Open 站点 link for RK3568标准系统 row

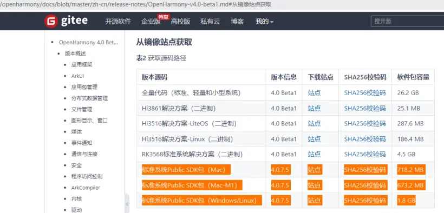(314, 154)
